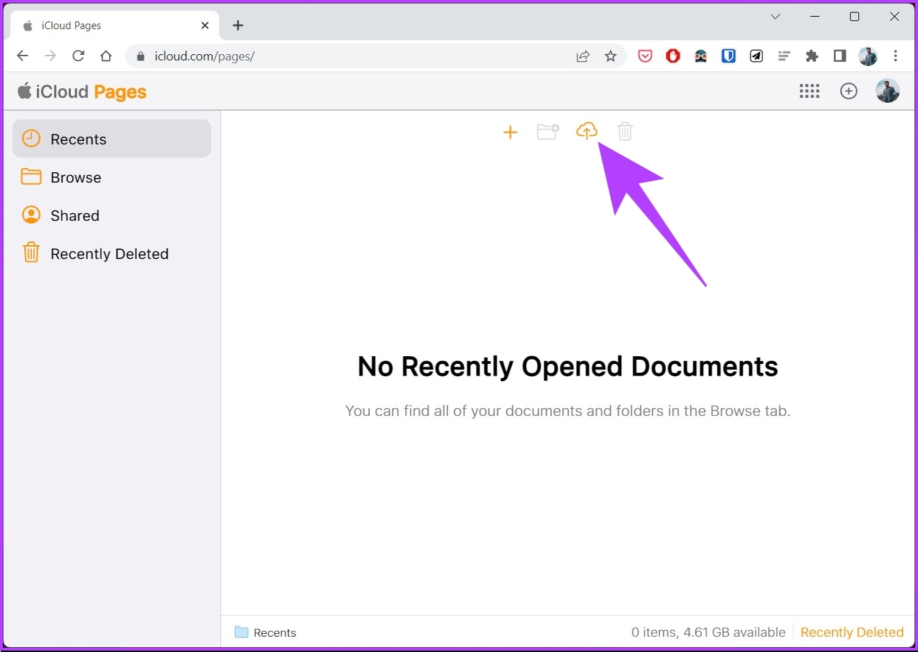Upload a document using the cloud icon
This screenshot has width=918, height=652.
pos(587,131)
